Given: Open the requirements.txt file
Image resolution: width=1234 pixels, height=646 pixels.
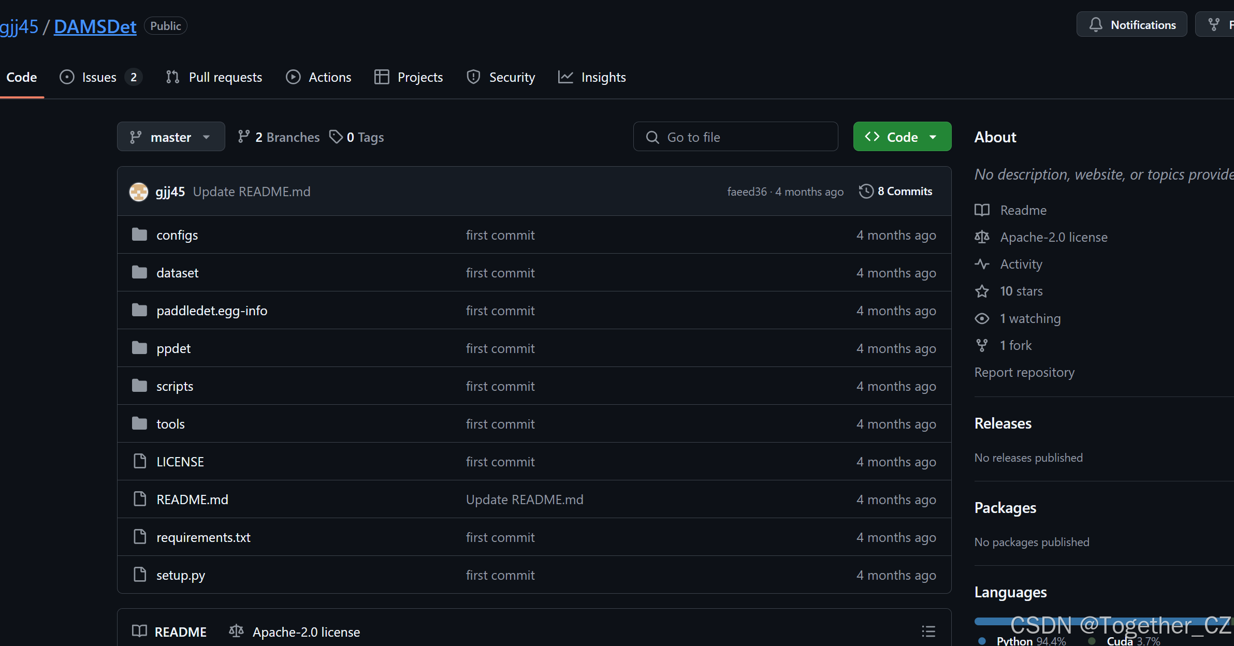Looking at the screenshot, I should pyautogui.click(x=203, y=537).
